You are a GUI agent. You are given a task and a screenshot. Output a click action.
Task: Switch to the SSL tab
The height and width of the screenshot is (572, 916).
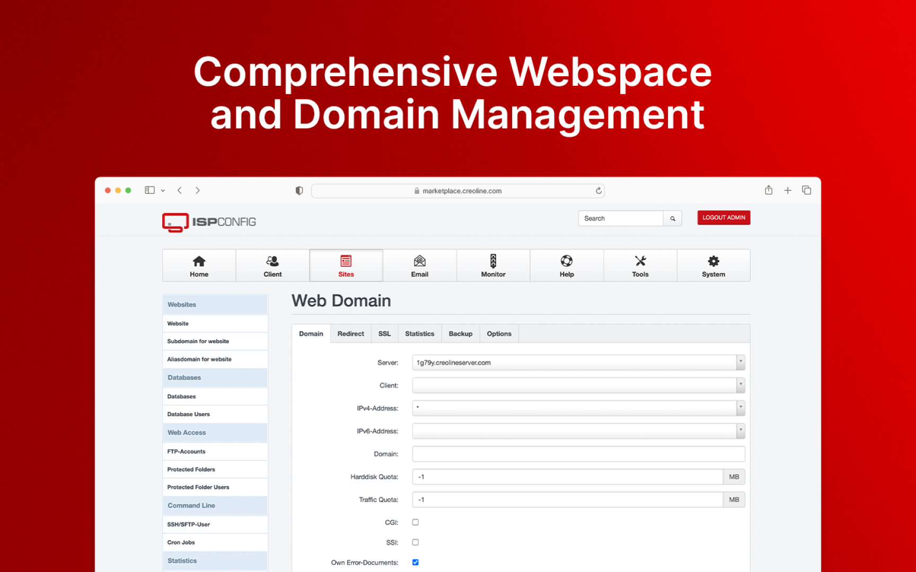coord(384,334)
